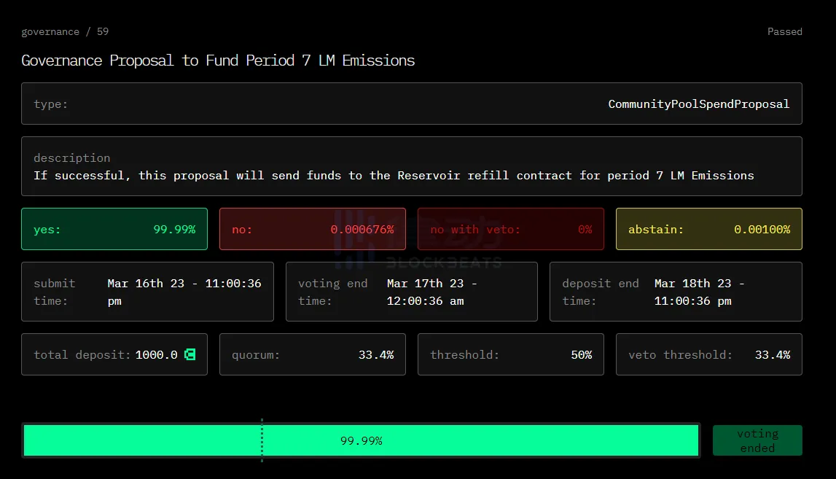Click the veto threshold 33.4% card
The image size is (836, 479).
point(708,355)
